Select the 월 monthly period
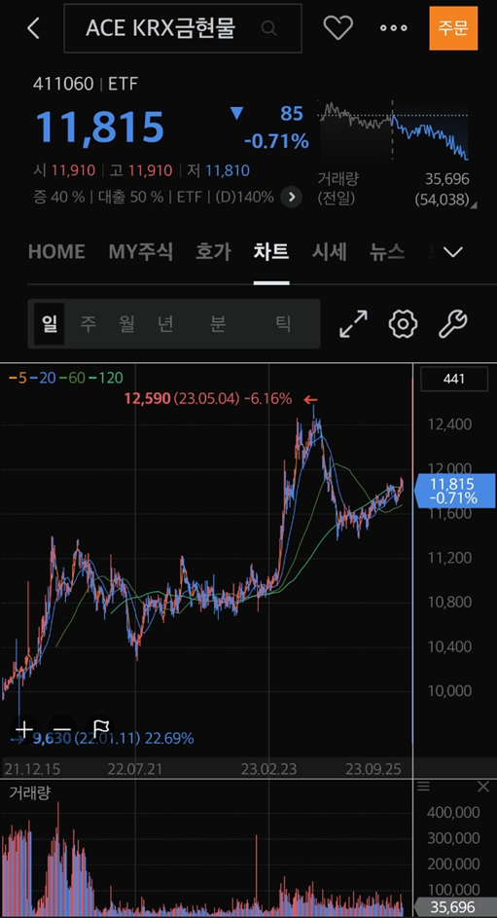Screen dimensions: 497x918 [126, 324]
